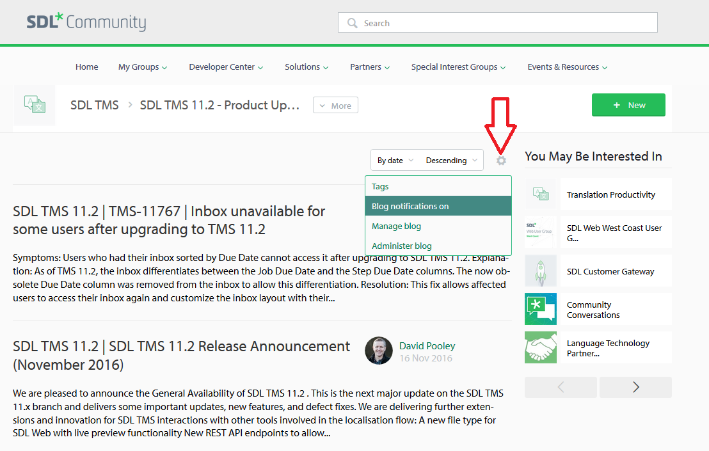
Task: Expand the Events & Resources menu
Action: point(568,67)
